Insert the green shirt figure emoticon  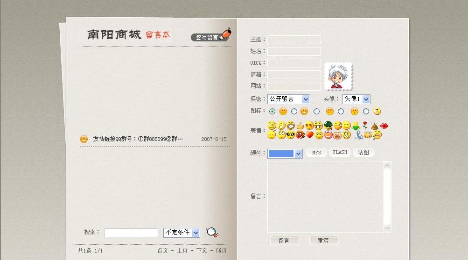tap(356, 126)
